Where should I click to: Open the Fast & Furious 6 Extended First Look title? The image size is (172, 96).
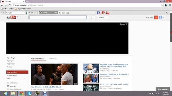[x=46, y=87]
